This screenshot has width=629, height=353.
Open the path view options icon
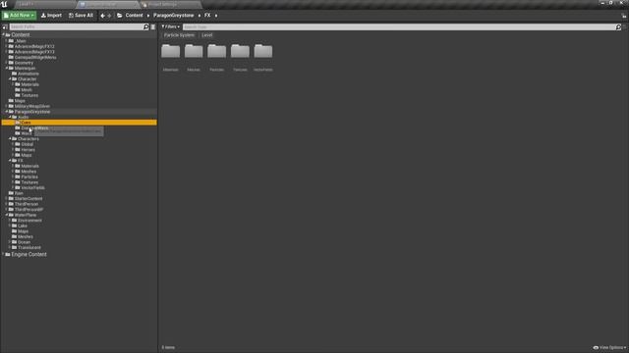click(153, 26)
